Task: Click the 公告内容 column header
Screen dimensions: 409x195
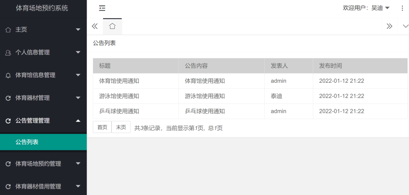Action: [222, 66]
